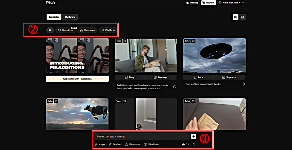Open the prompt settings sliders icon

(x=194, y=144)
